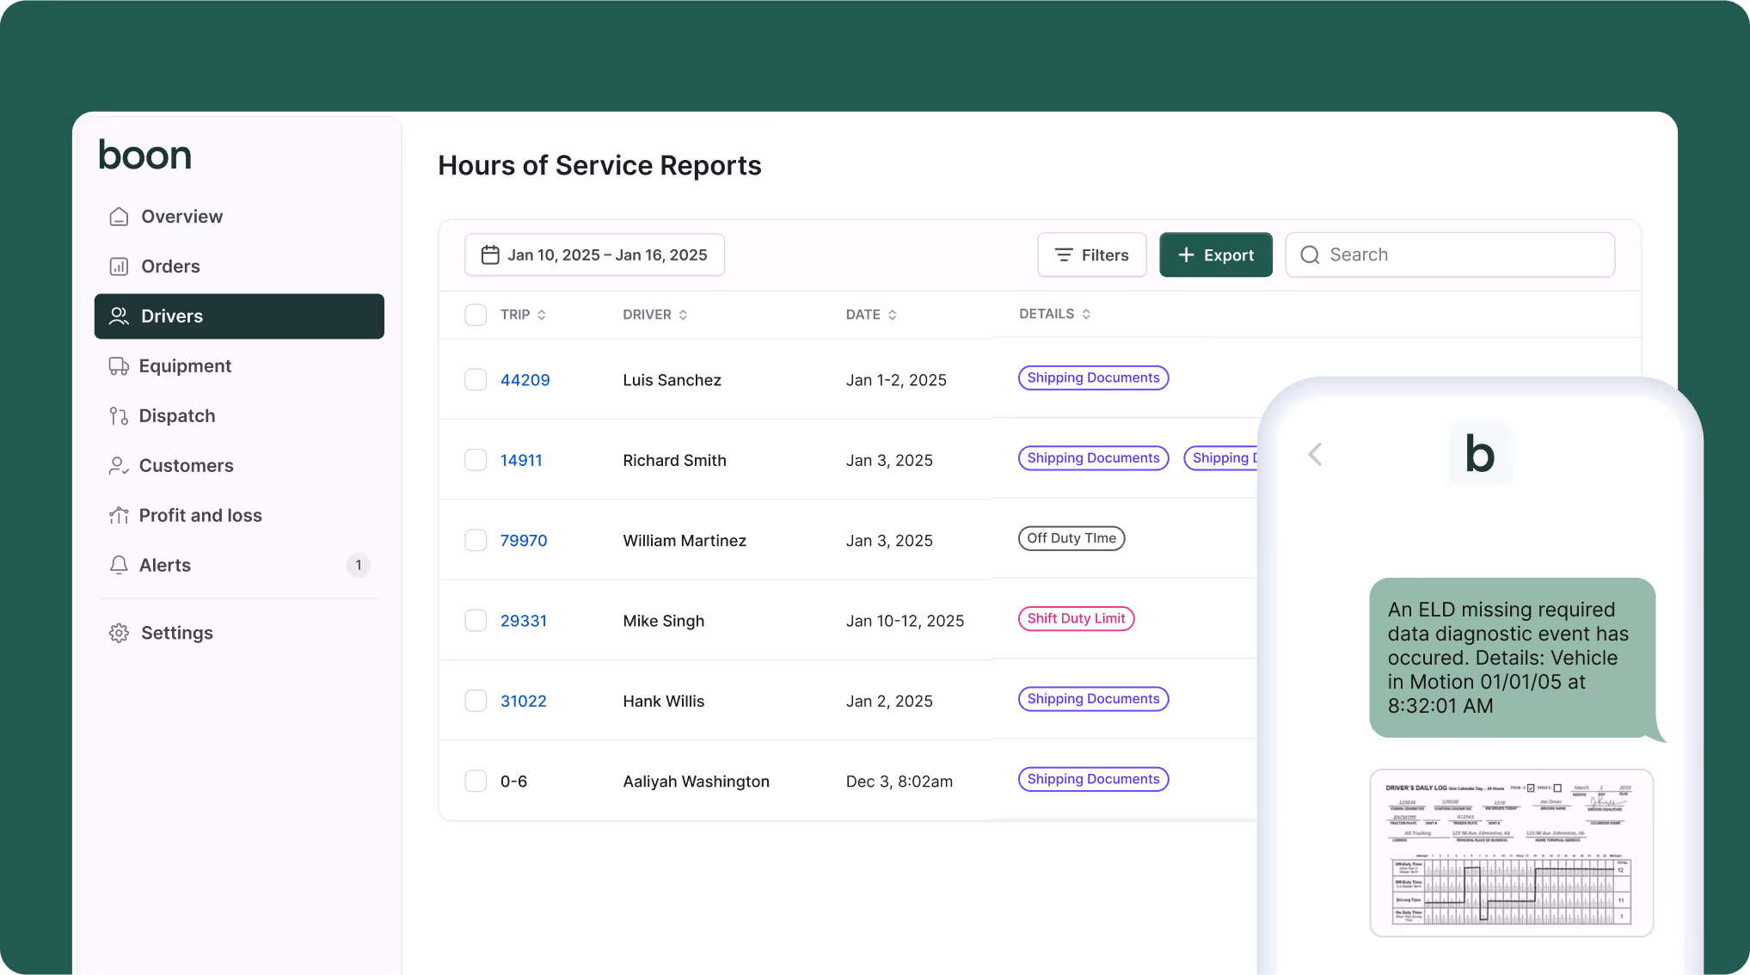Open the Jan 10–16, 2025 date range picker
The width and height of the screenshot is (1750, 975).
594,255
